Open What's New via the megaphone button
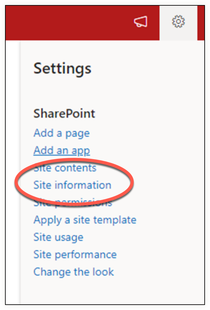 click(141, 21)
